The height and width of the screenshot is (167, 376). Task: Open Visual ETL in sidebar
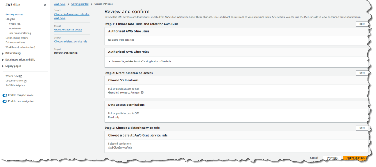[x=15, y=23]
